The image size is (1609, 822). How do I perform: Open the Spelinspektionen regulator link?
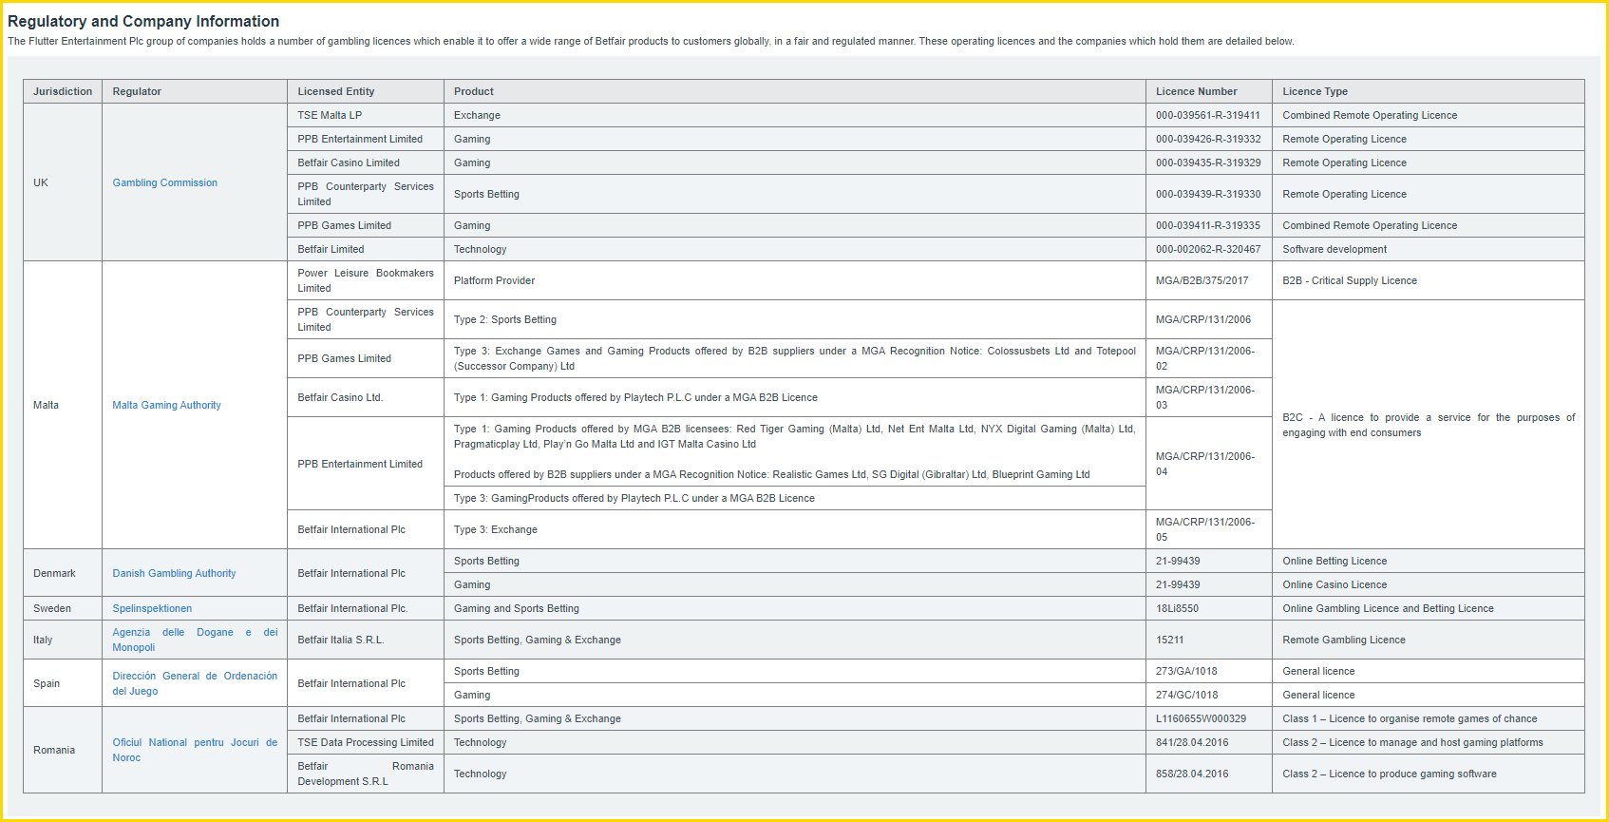click(x=152, y=608)
